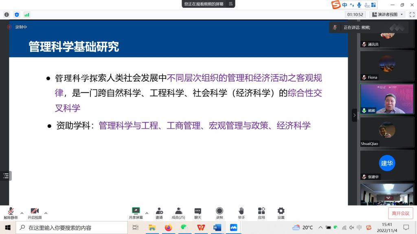The height and width of the screenshot is (234, 417).
Task: Expand video options arrow beside 开启视频
Action: pyautogui.click(x=46, y=213)
